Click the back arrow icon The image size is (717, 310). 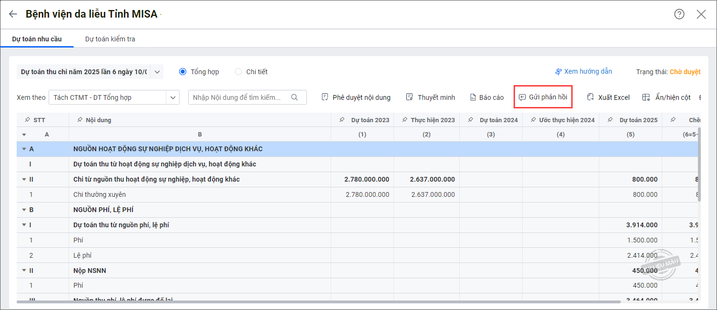pos(13,14)
